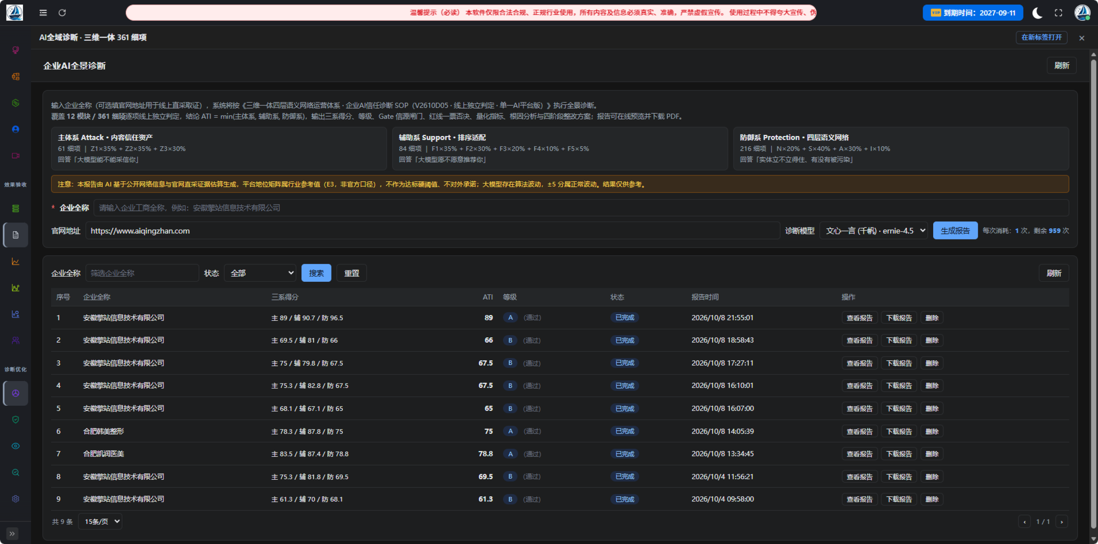Click the 生成报告 button
Image resolution: width=1098 pixels, height=544 pixels.
pos(955,230)
